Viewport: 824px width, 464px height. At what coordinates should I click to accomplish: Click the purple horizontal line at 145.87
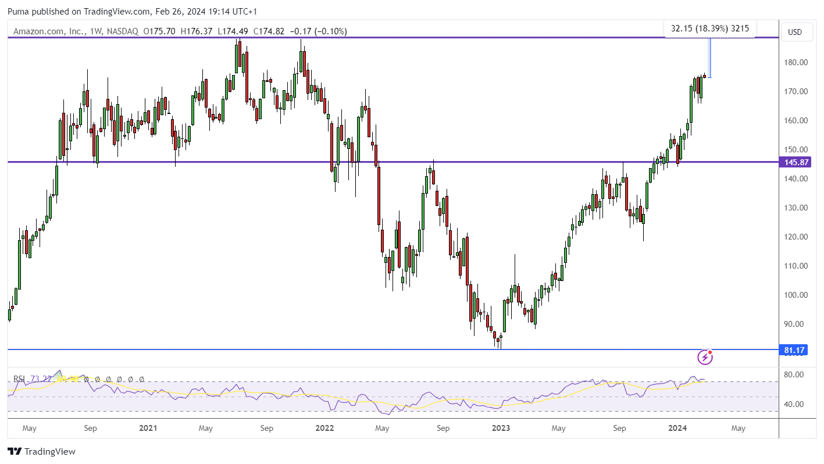(393, 162)
